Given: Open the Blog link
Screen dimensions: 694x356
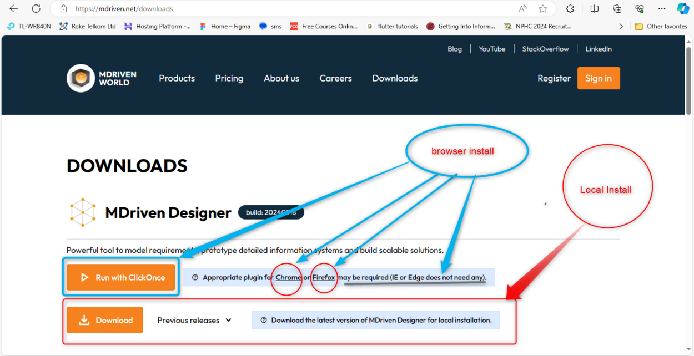Looking at the screenshot, I should (x=455, y=49).
